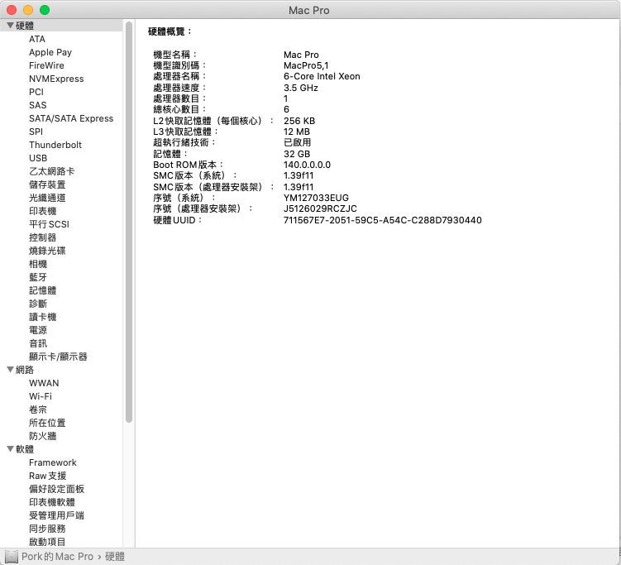Click 硬體 in the bottom path bar
This screenshot has height=565, width=621.
[x=115, y=557]
